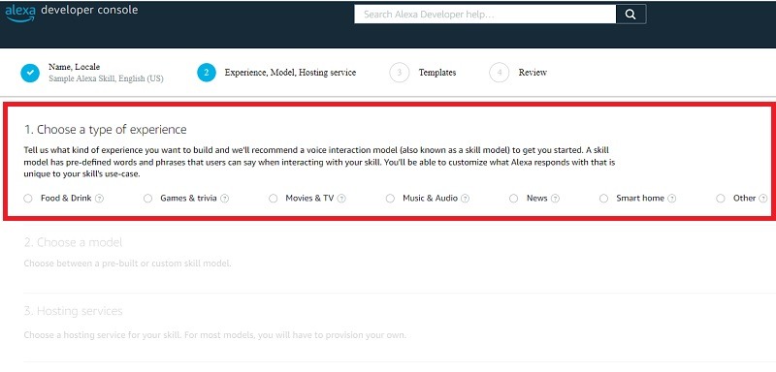Select the Smart home radio button

(603, 199)
